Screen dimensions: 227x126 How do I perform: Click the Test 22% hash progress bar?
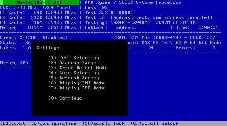[x=122, y=12]
